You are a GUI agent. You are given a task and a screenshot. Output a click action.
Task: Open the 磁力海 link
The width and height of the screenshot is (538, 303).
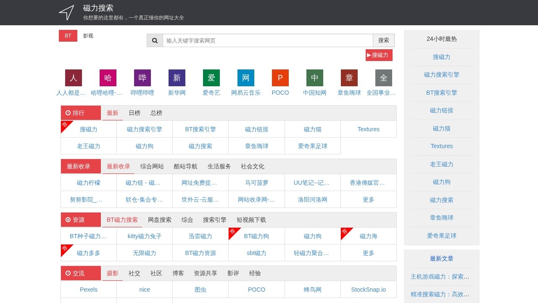click(369, 236)
